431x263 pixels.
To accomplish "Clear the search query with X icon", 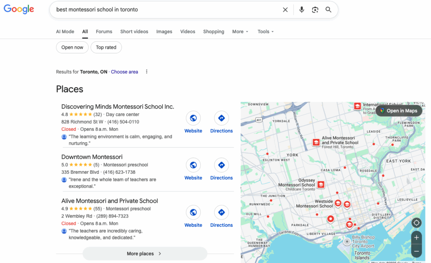I will point(285,10).
